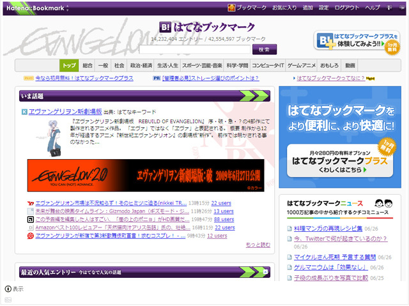Open はてなブックマークってなに? link
409x306 pixels.
click(330, 78)
